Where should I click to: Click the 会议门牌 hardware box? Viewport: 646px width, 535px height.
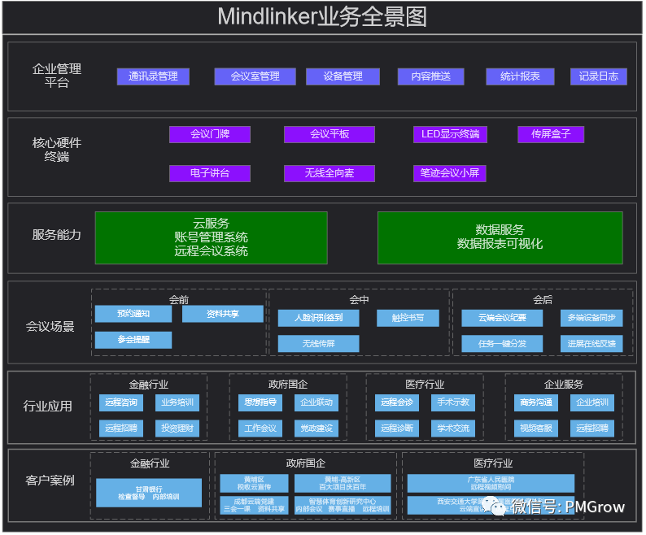210,134
